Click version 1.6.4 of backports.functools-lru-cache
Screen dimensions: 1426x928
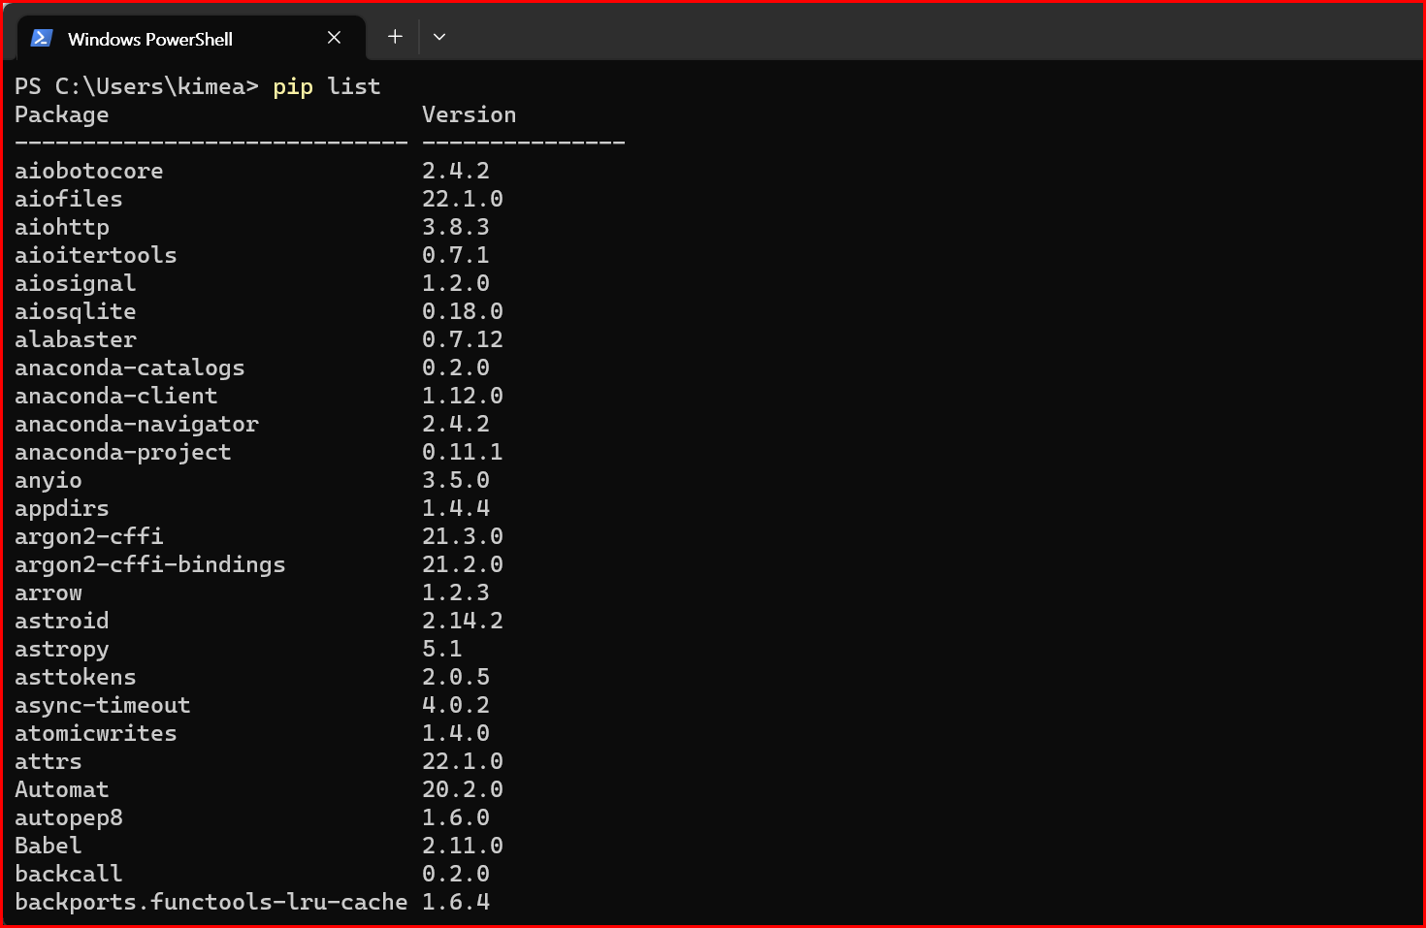click(455, 902)
